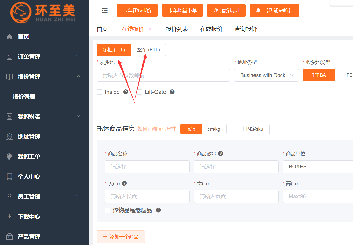Click the Max:96 height input

coord(318,196)
